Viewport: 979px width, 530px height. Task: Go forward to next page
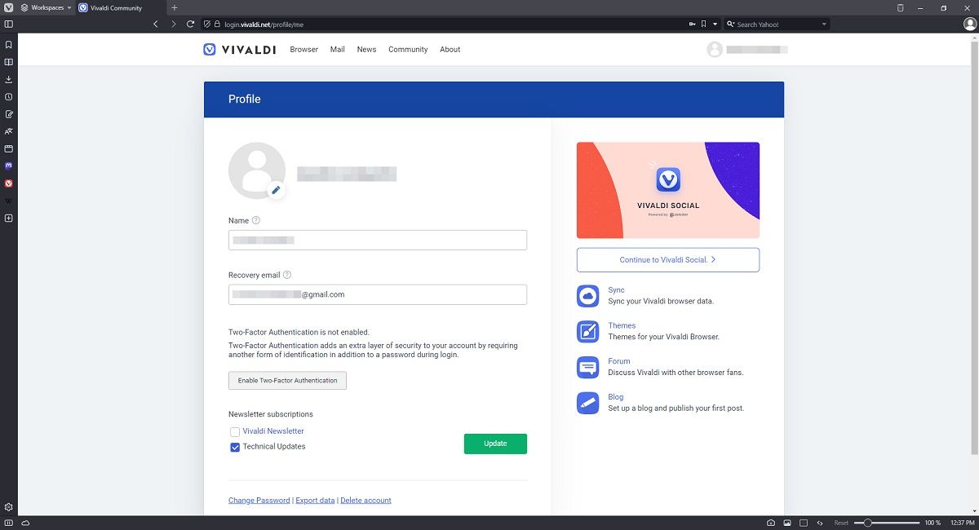[x=173, y=24]
